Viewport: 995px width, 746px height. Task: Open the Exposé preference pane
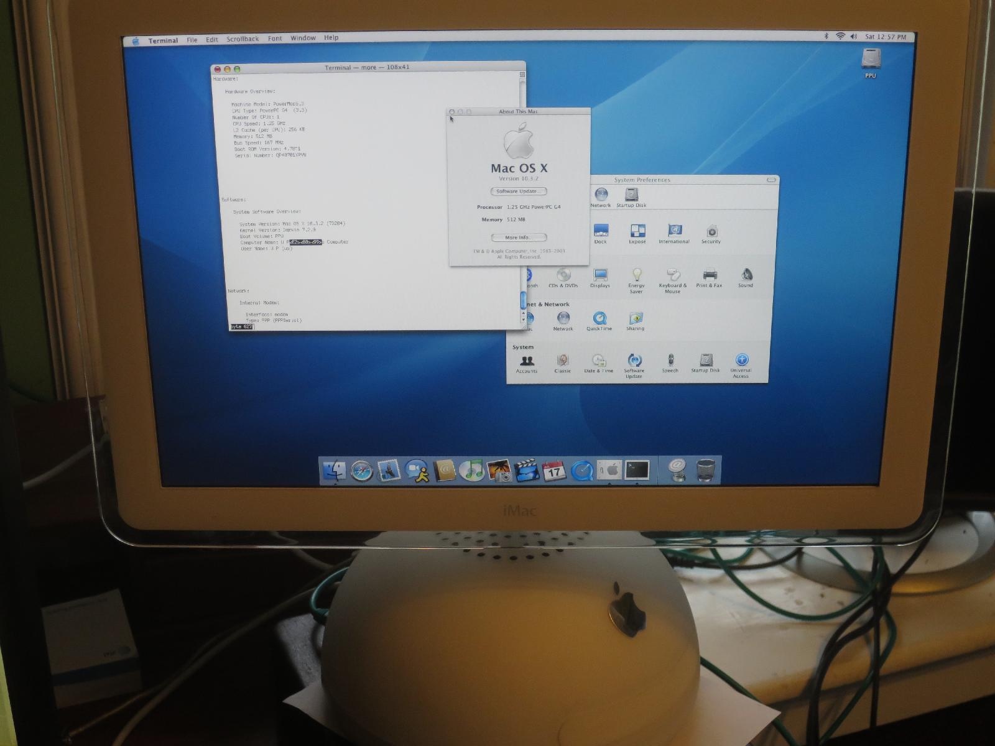pos(637,234)
